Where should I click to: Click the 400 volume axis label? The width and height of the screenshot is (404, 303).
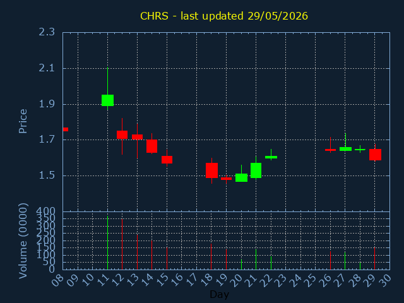(x=45, y=212)
